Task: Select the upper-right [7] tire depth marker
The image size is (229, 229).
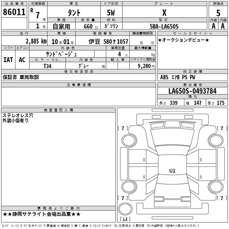Action: pos(222,128)
